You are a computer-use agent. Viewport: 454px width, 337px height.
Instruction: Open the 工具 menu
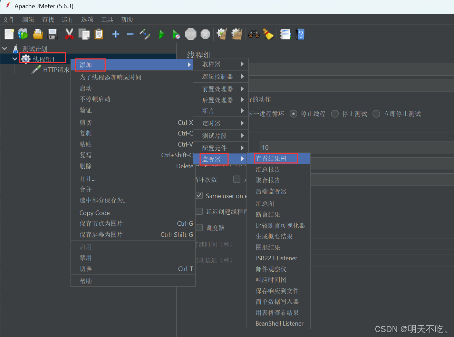pyautogui.click(x=107, y=20)
